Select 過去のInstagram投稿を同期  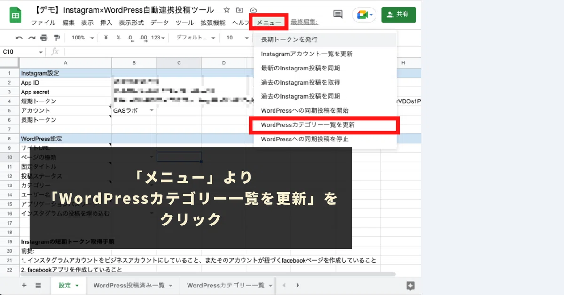click(x=325, y=96)
